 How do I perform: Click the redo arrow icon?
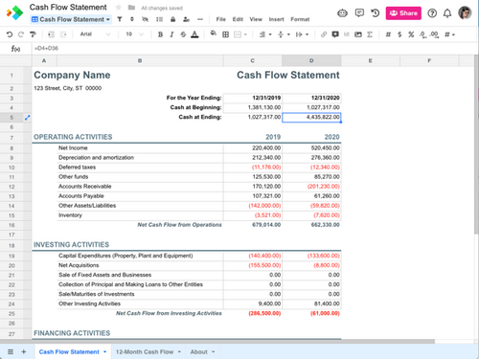21,34
